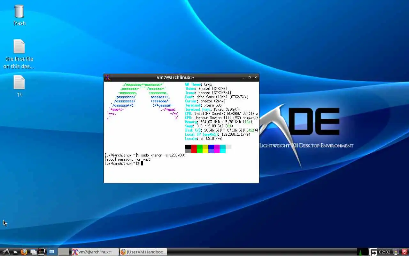The image size is (409, 256).
Task: Click the network status tray icon
Action: click(396, 252)
